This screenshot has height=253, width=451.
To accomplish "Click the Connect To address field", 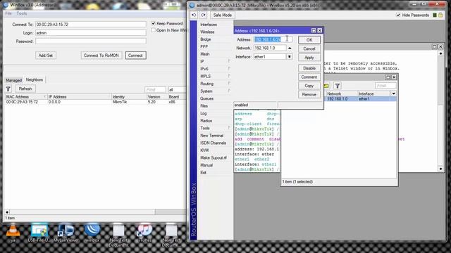I will (91, 25).
